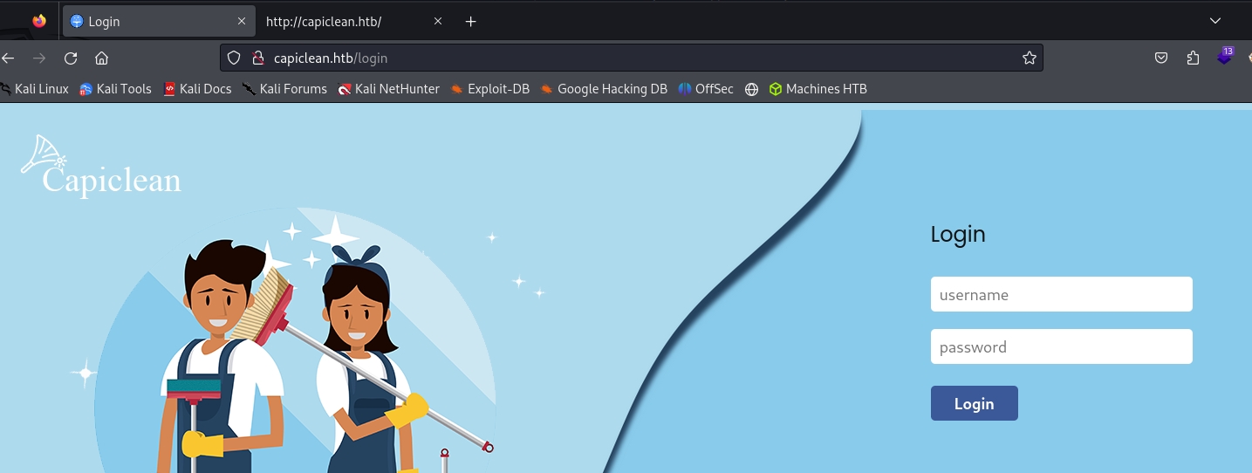
Task: Open the Google Hacking DB bookmark
Action: pos(603,89)
